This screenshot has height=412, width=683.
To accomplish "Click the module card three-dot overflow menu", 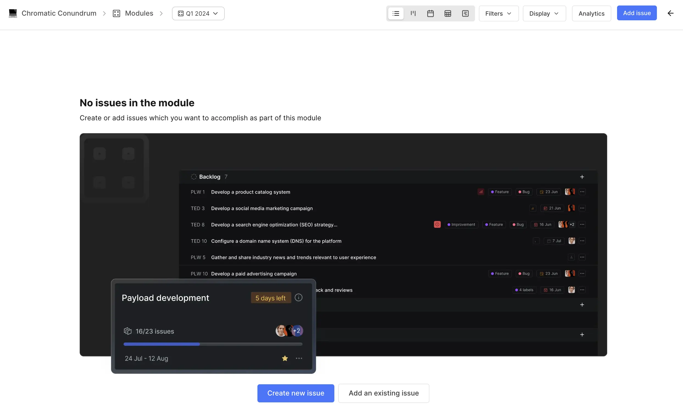I will point(299,358).
